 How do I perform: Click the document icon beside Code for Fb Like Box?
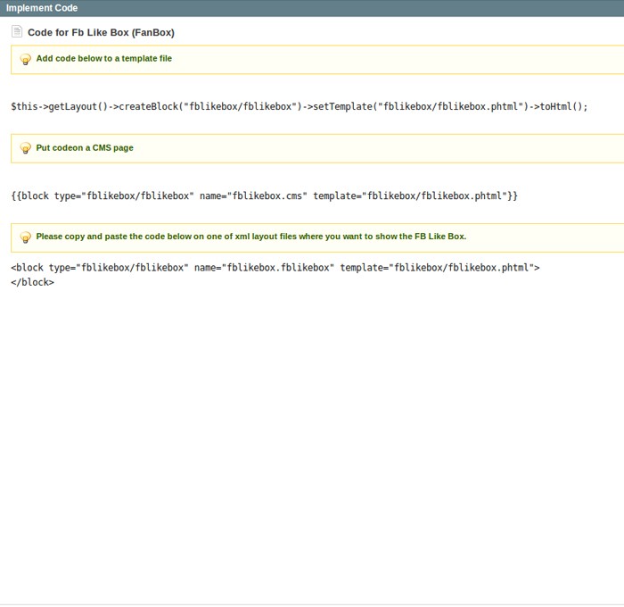tap(17, 31)
